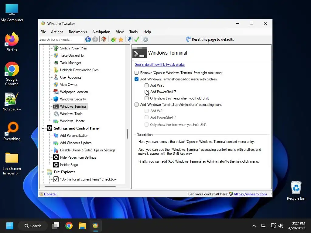The width and height of the screenshot is (311, 233).
Task: Click the tree panel vertical scrollbar thumb
Action: coord(128,134)
